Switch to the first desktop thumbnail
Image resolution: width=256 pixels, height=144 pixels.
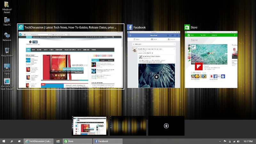pos(89,126)
